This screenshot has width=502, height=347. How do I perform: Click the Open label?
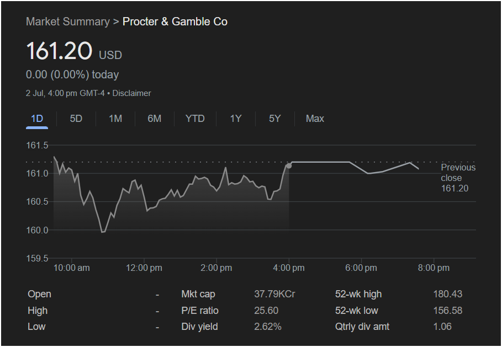tap(39, 294)
